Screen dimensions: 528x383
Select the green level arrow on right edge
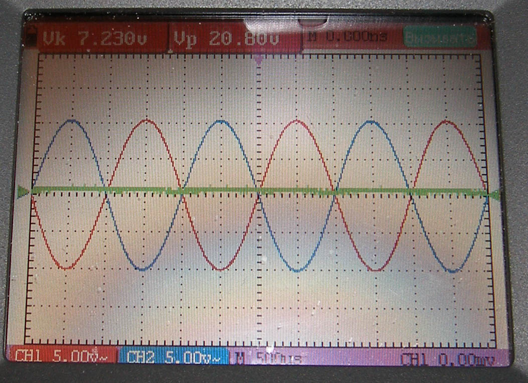tap(494, 196)
